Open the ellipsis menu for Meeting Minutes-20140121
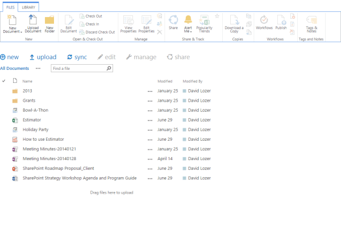341x239 pixels. pos(150,149)
